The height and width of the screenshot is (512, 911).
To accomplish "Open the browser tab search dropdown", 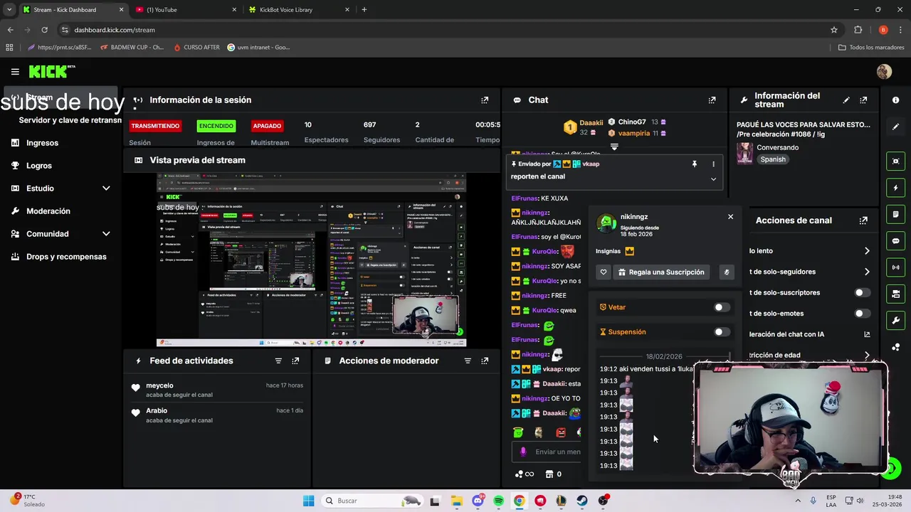I will pos(9,10).
